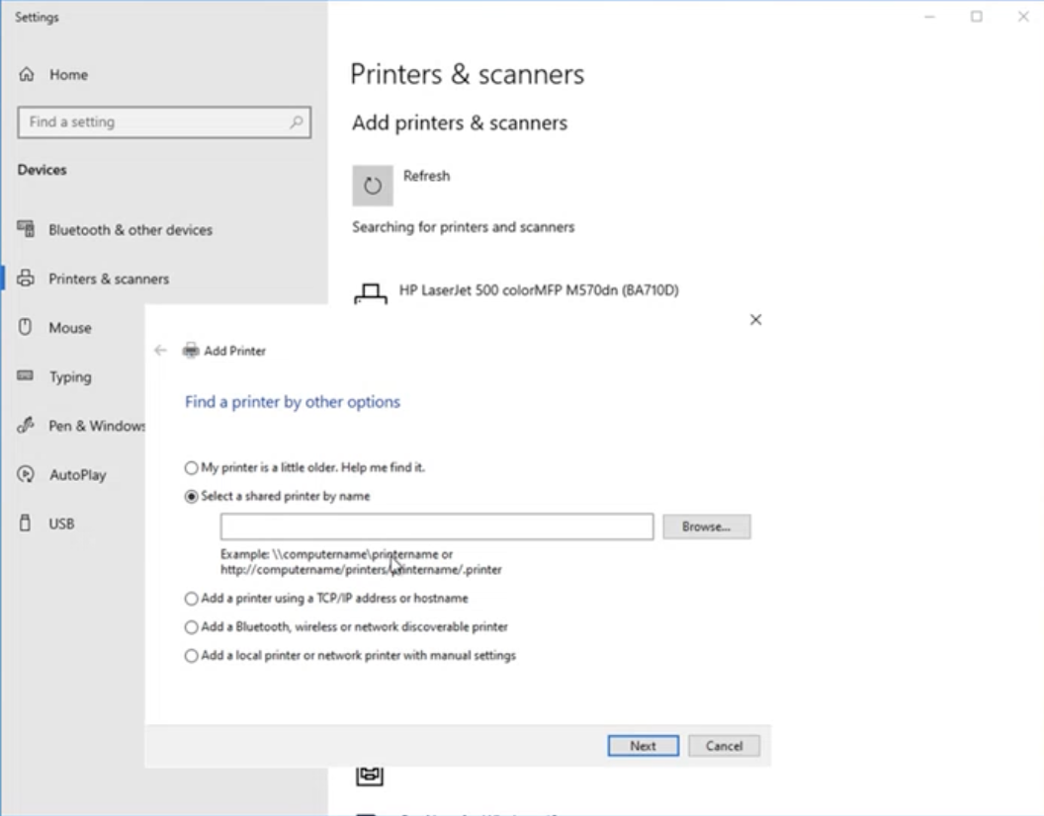The height and width of the screenshot is (816, 1044).
Task: Open Printers & scanners in sidebar
Action: click(109, 279)
